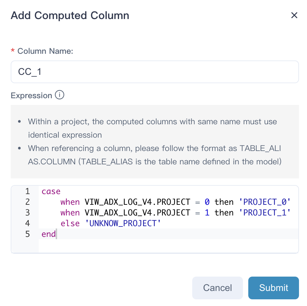Screen dimensions: 307x306
Task: Place cursor after the 'end' keyword
Action: 56,234
